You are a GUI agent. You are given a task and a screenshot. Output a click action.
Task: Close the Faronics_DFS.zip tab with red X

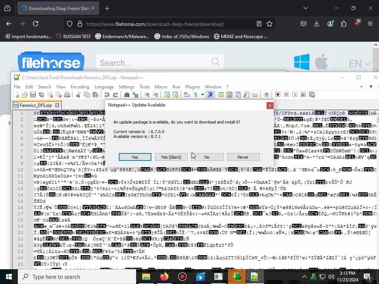[57, 105]
